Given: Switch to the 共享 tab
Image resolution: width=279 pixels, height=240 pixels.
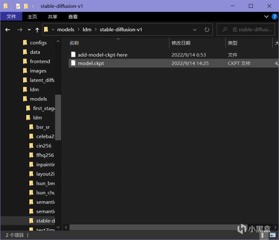Looking at the screenshot, I should click(x=52, y=17).
